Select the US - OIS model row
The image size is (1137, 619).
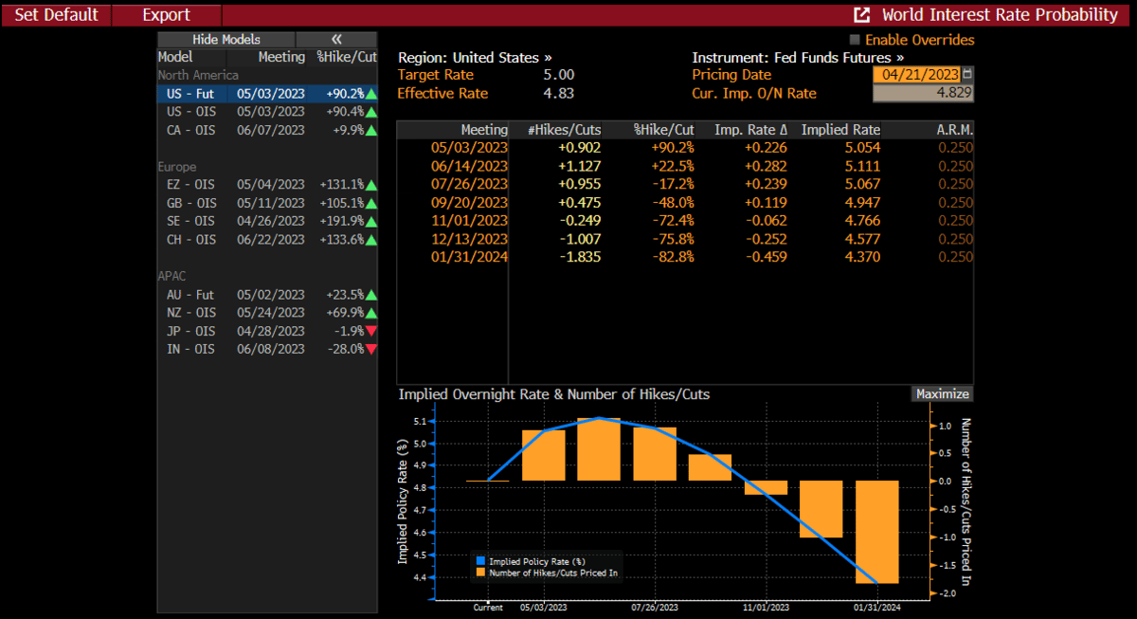point(265,112)
